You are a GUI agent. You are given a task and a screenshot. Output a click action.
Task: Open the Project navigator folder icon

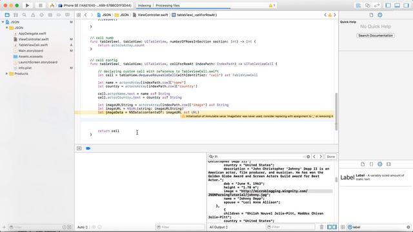[7, 15]
